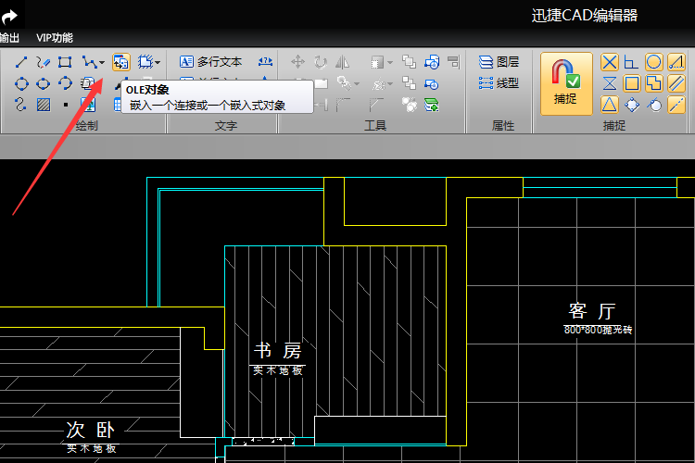The height and width of the screenshot is (463, 695).
Task: Select the Hatch fill tool
Action: 44,105
